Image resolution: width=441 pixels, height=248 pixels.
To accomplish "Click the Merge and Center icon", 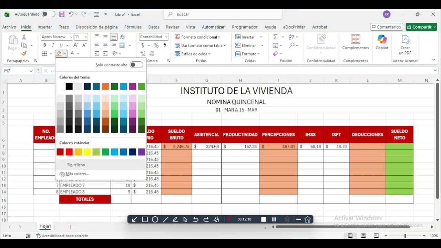I will (122, 45).
